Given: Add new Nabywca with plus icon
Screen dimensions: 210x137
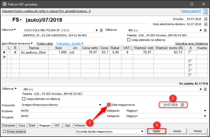Looking at the screenshot, I should (97, 30).
